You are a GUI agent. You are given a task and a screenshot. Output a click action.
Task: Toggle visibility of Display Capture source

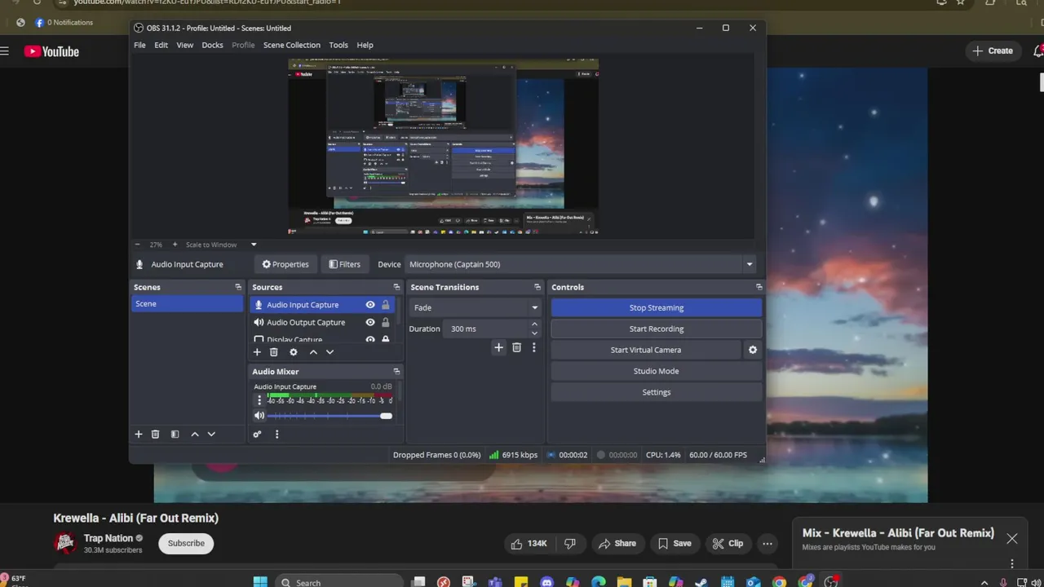tap(370, 340)
